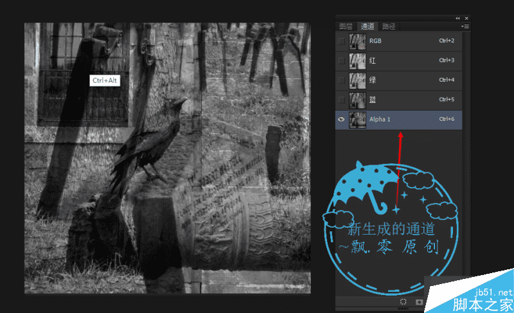
Task: Select the 通道 (Channels) tab
Action: click(x=367, y=26)
